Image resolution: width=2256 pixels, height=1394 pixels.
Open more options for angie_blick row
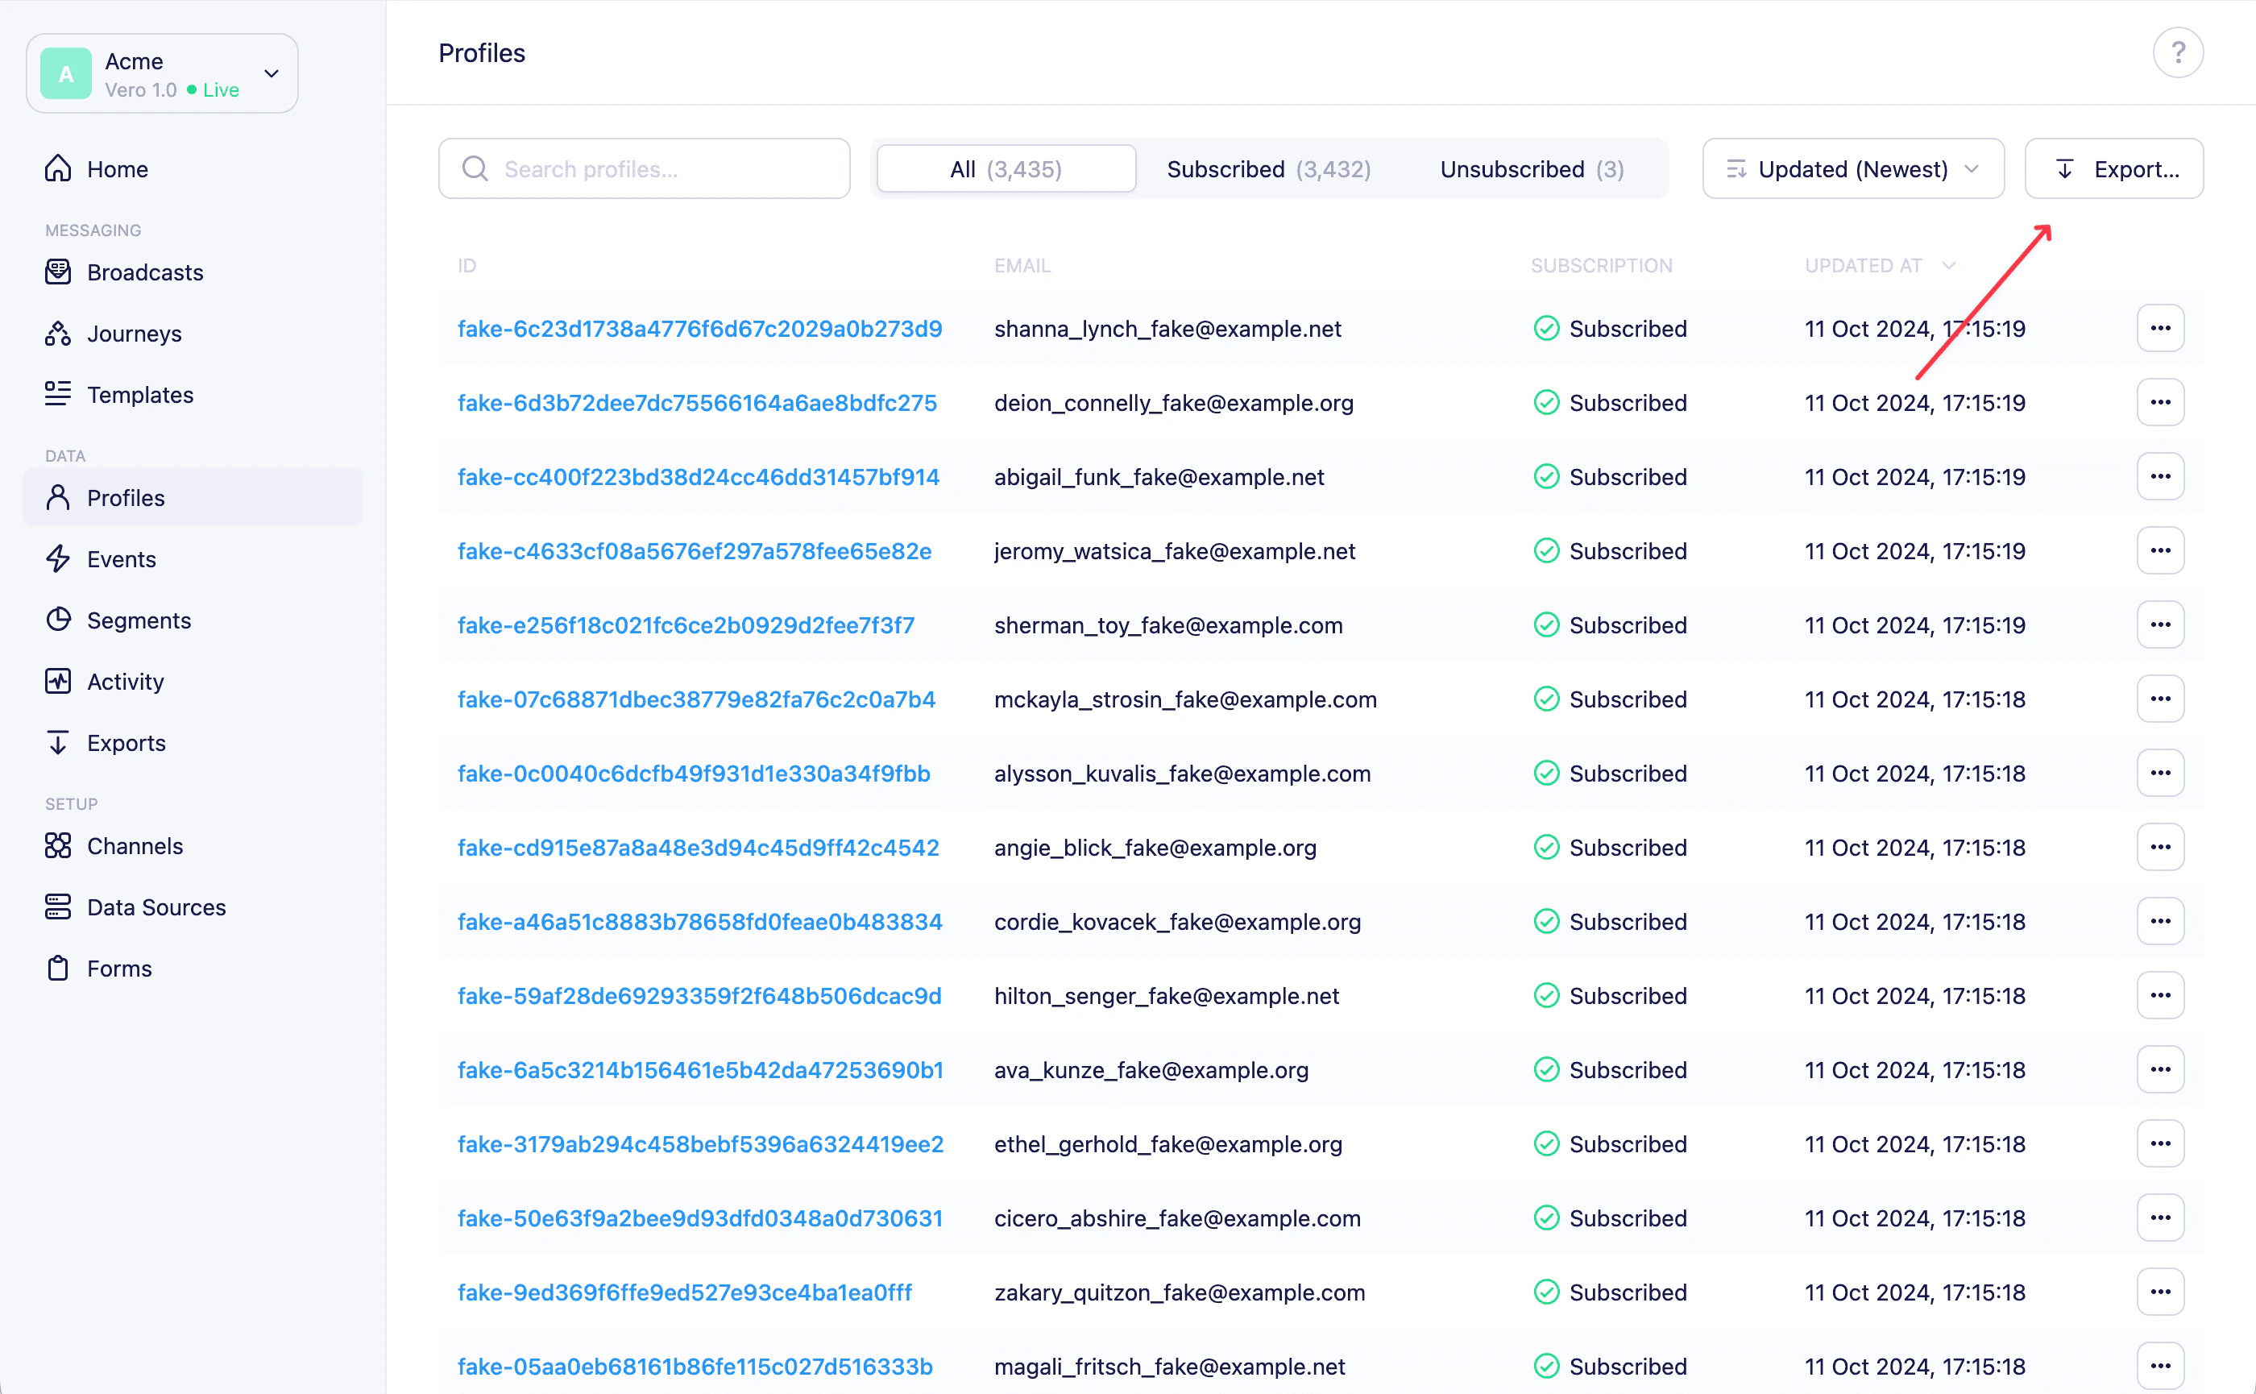point(2160,848)
